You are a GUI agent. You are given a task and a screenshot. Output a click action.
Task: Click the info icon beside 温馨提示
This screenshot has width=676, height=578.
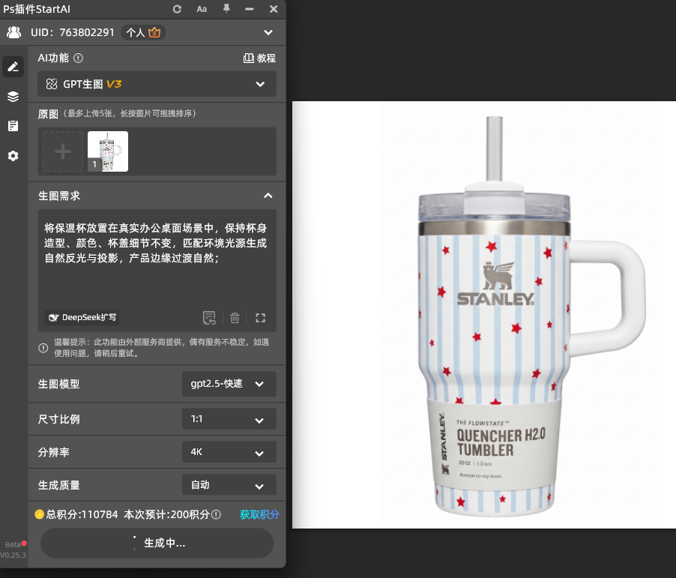click(x=43, y=348)
